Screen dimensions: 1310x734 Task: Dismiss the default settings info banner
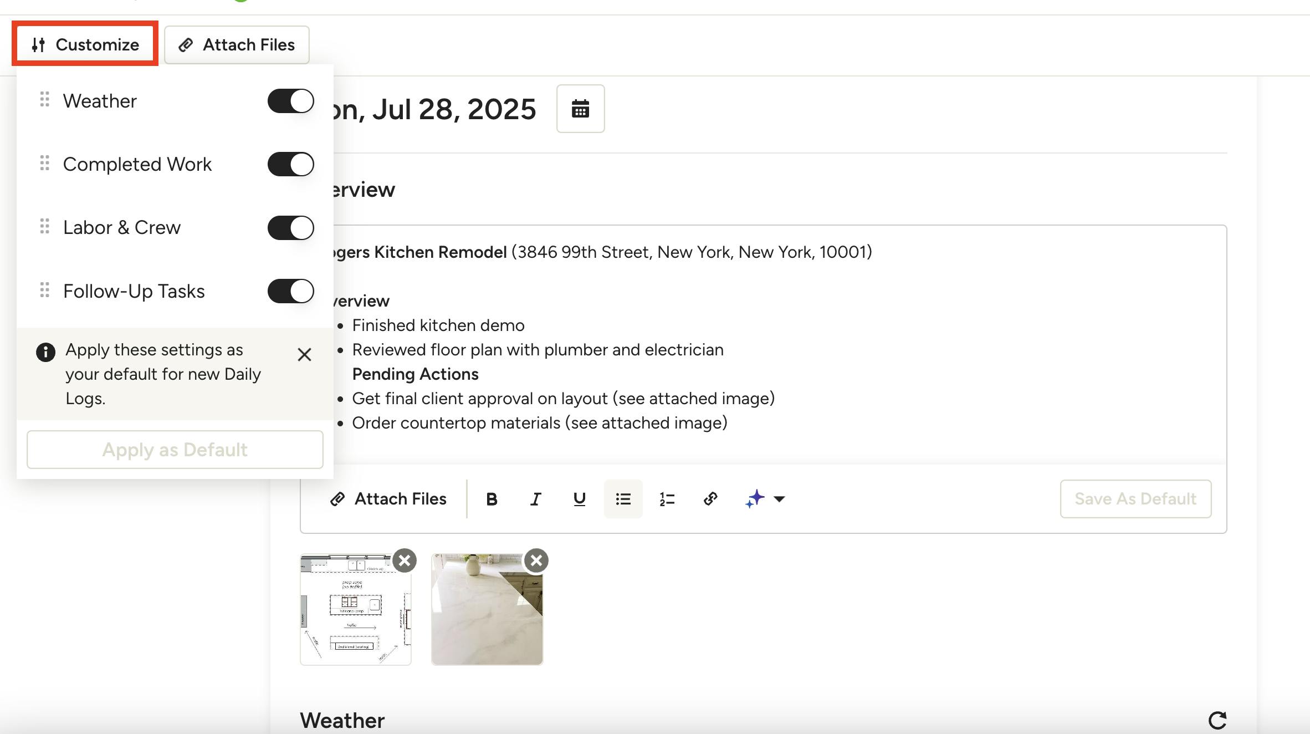(304, 354)
